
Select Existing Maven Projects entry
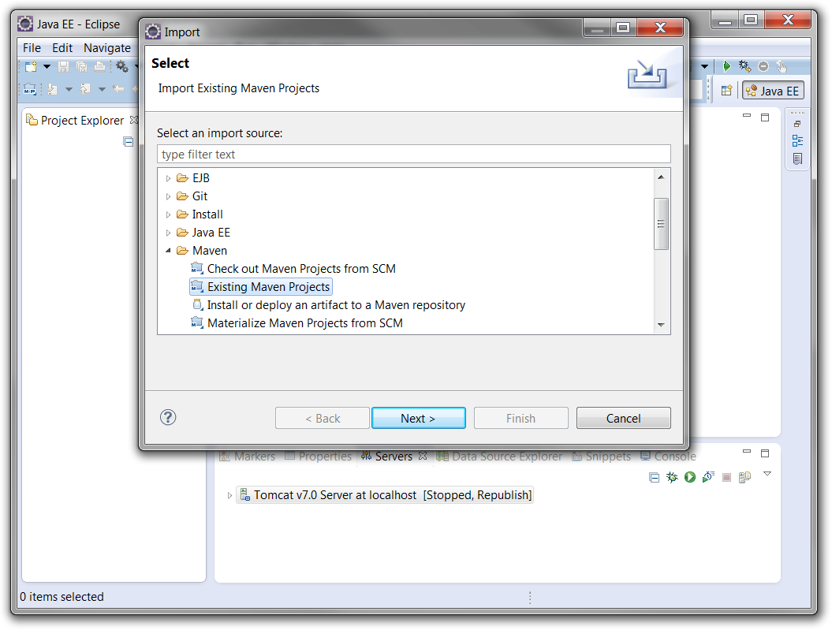pos(261,287)
